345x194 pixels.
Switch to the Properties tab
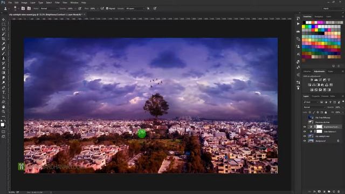315,96
